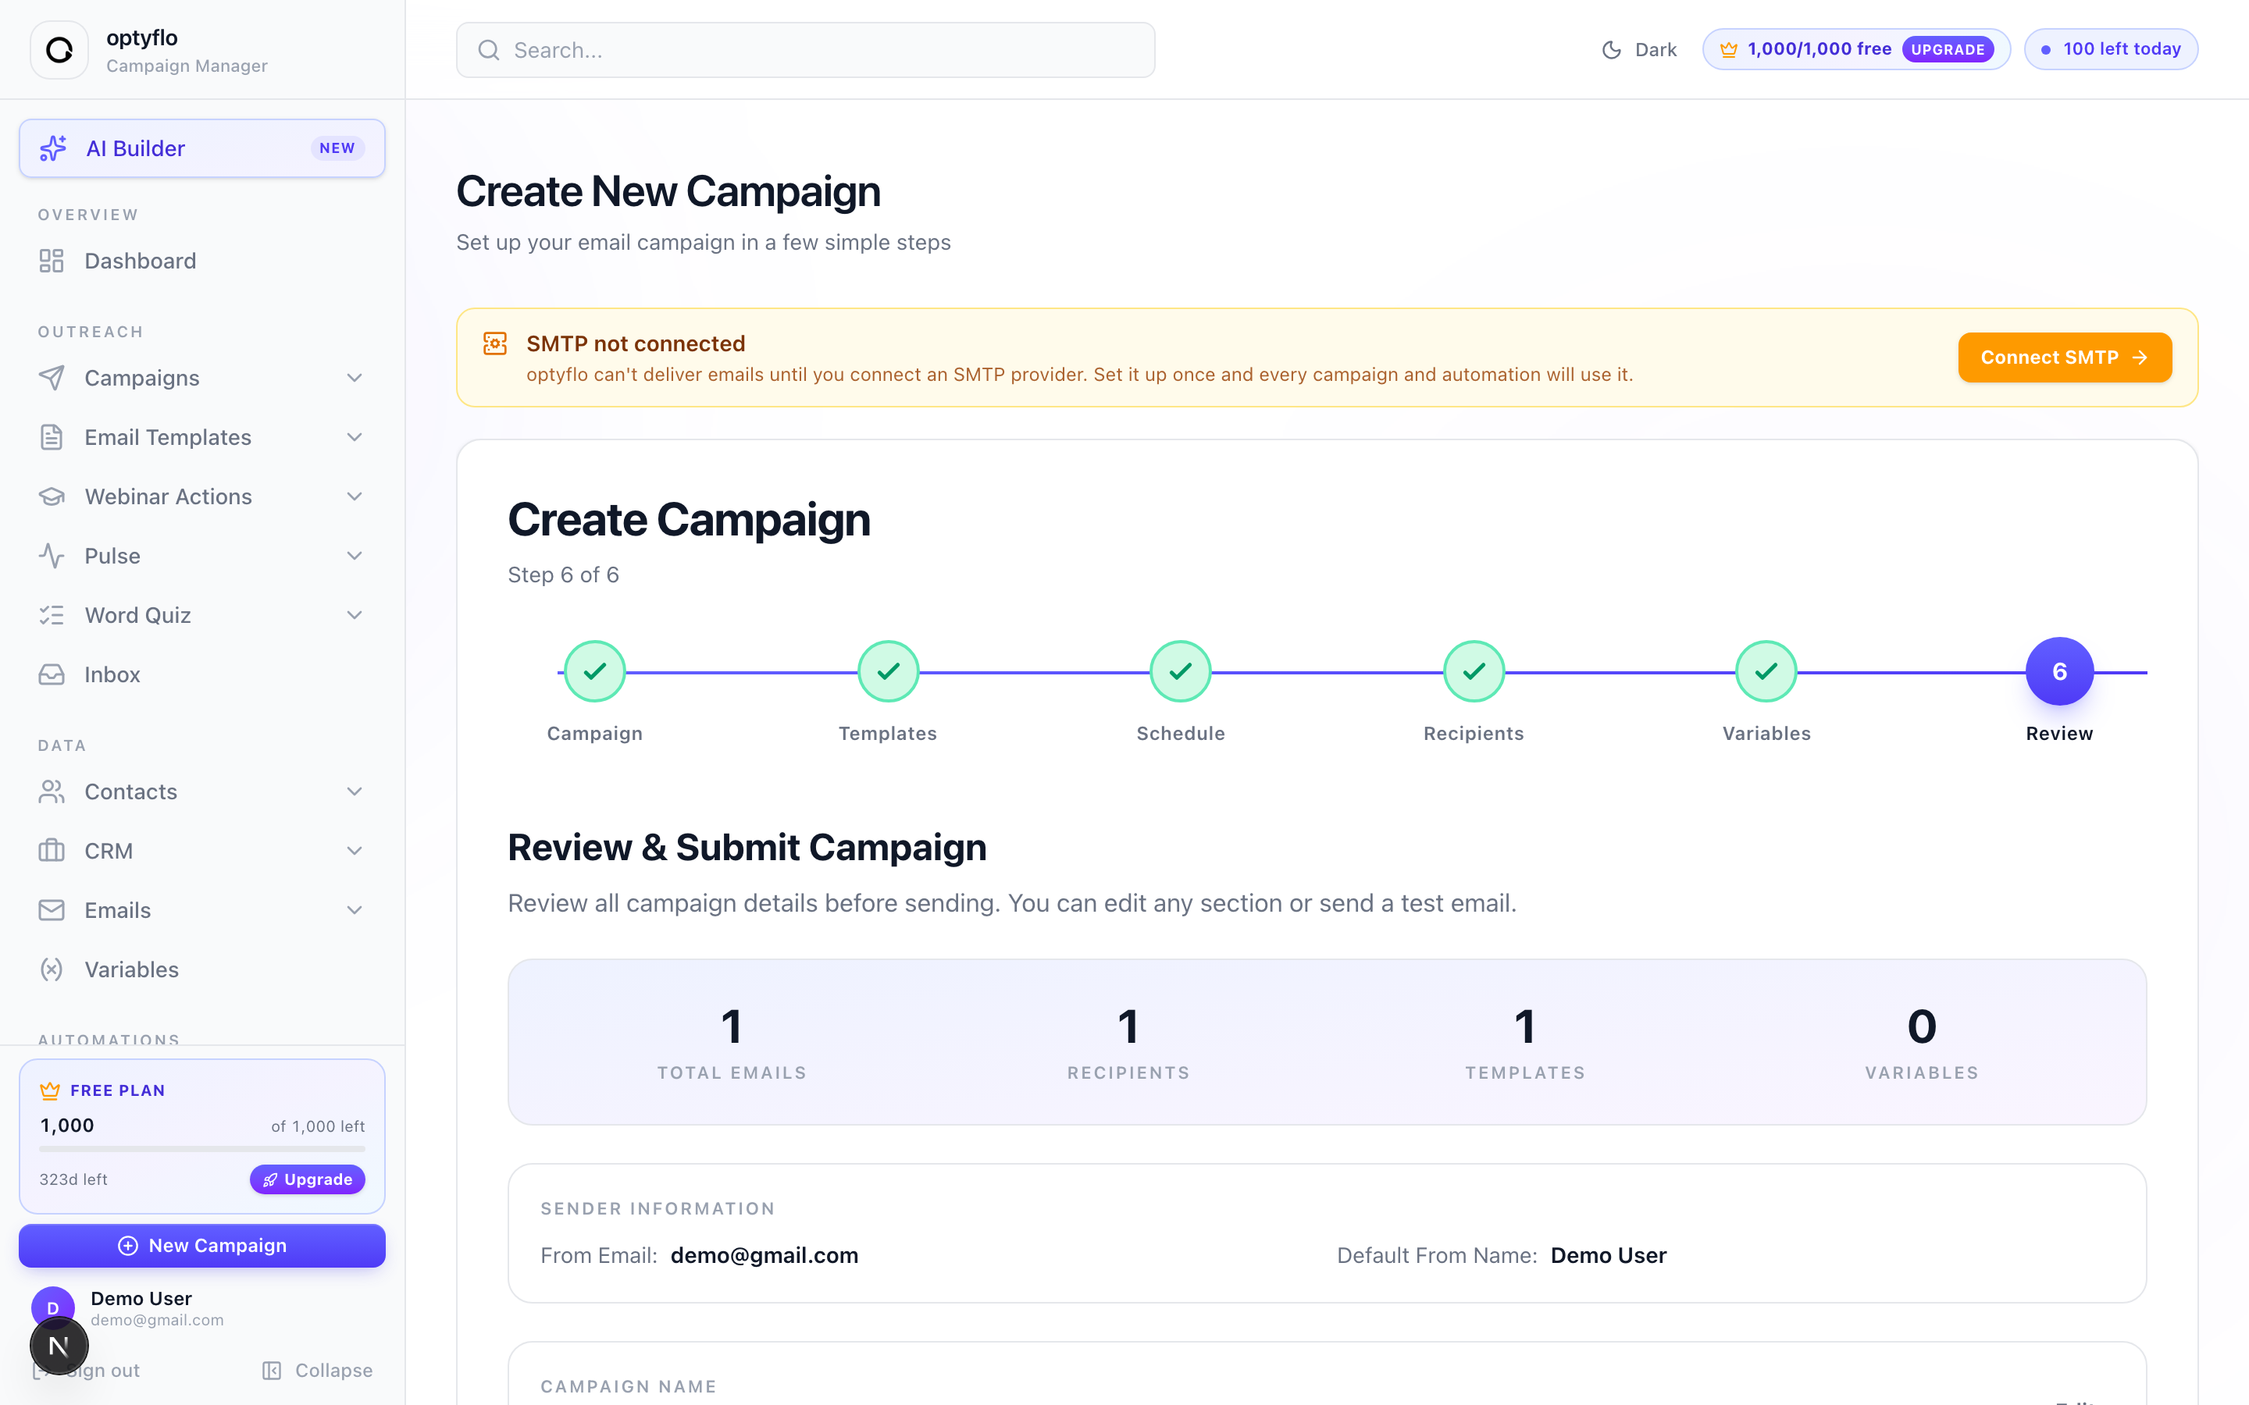
Task: Click the demo@gmail.com From Email value
Action: pyautogui.click(x=764, y=1255)
